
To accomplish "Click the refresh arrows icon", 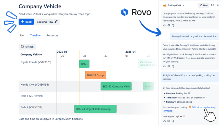I will [x=22, y=46].
